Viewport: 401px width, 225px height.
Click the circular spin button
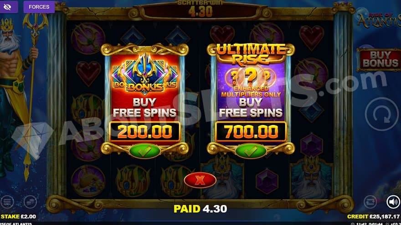(x=381, y=114)
